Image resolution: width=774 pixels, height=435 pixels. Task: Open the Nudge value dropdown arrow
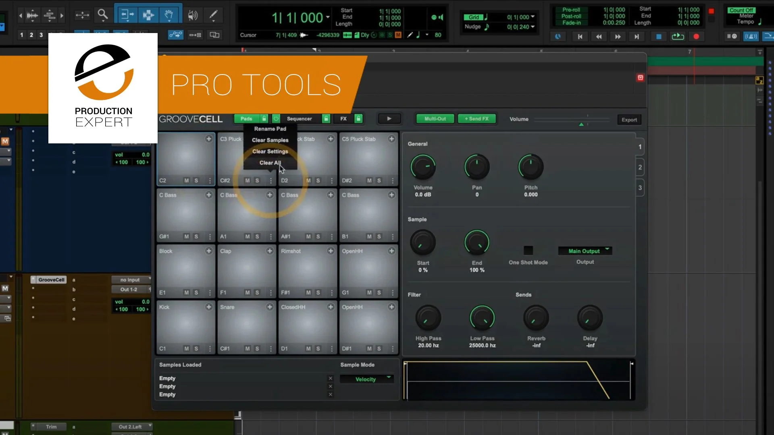pyautogui.click(x=533, y=27)
